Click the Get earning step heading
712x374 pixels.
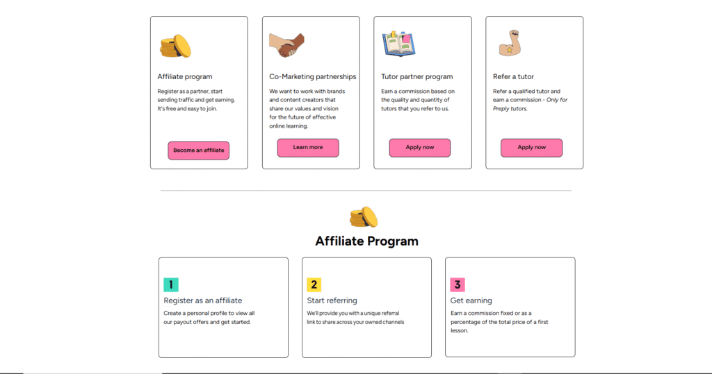[x=471, y=300]
